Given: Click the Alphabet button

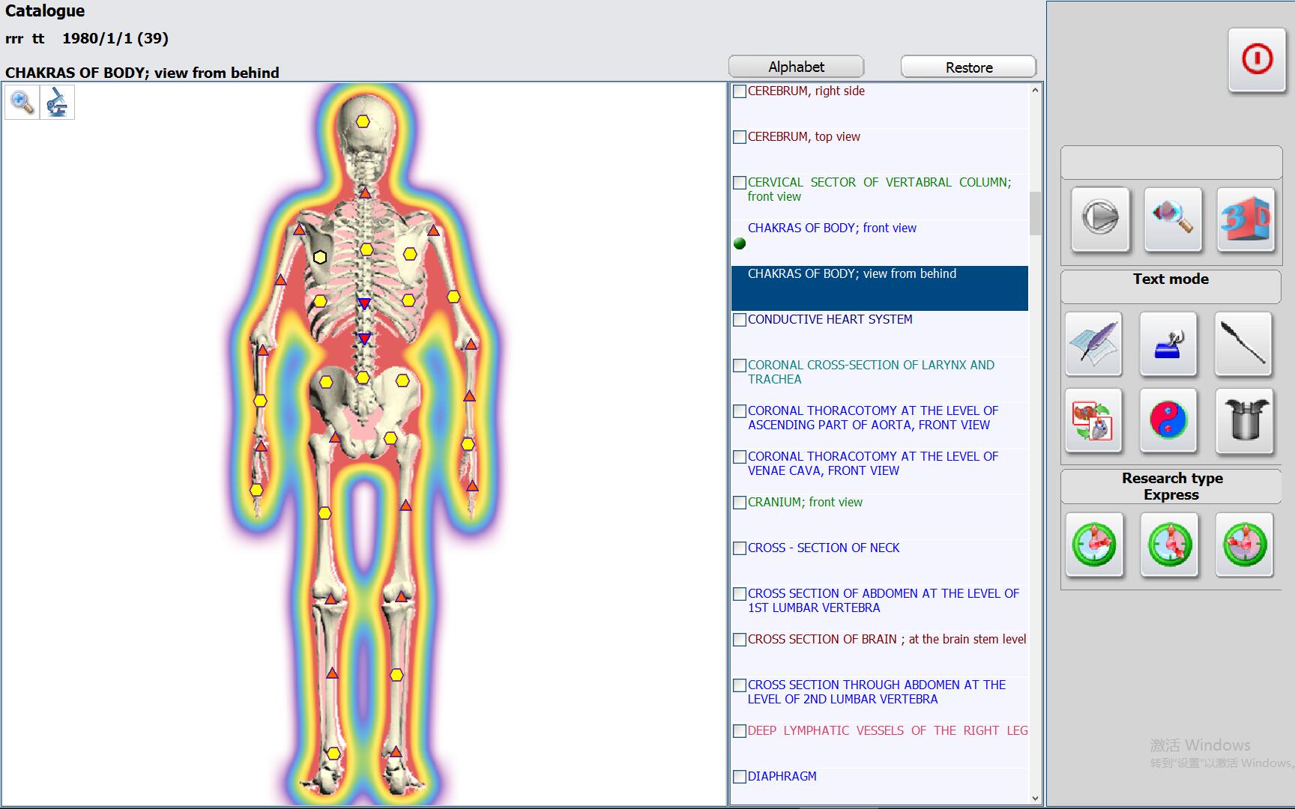Looking at the screenshot, I should coord(796,67).
